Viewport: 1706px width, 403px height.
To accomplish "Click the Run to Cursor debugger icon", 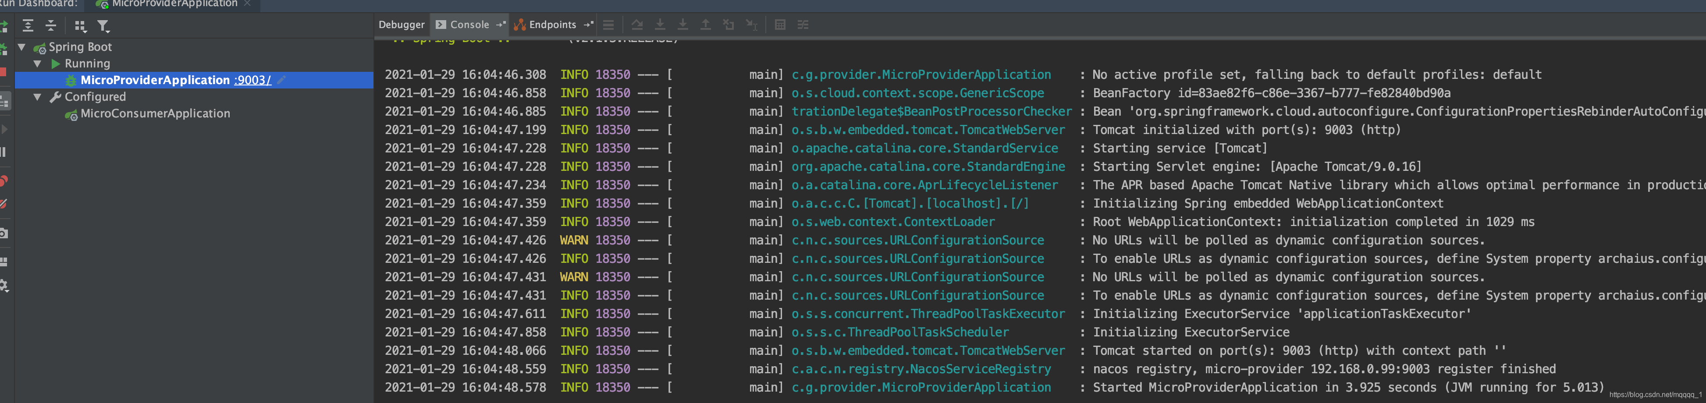I will pyautogui.click(x=752, y=25).
